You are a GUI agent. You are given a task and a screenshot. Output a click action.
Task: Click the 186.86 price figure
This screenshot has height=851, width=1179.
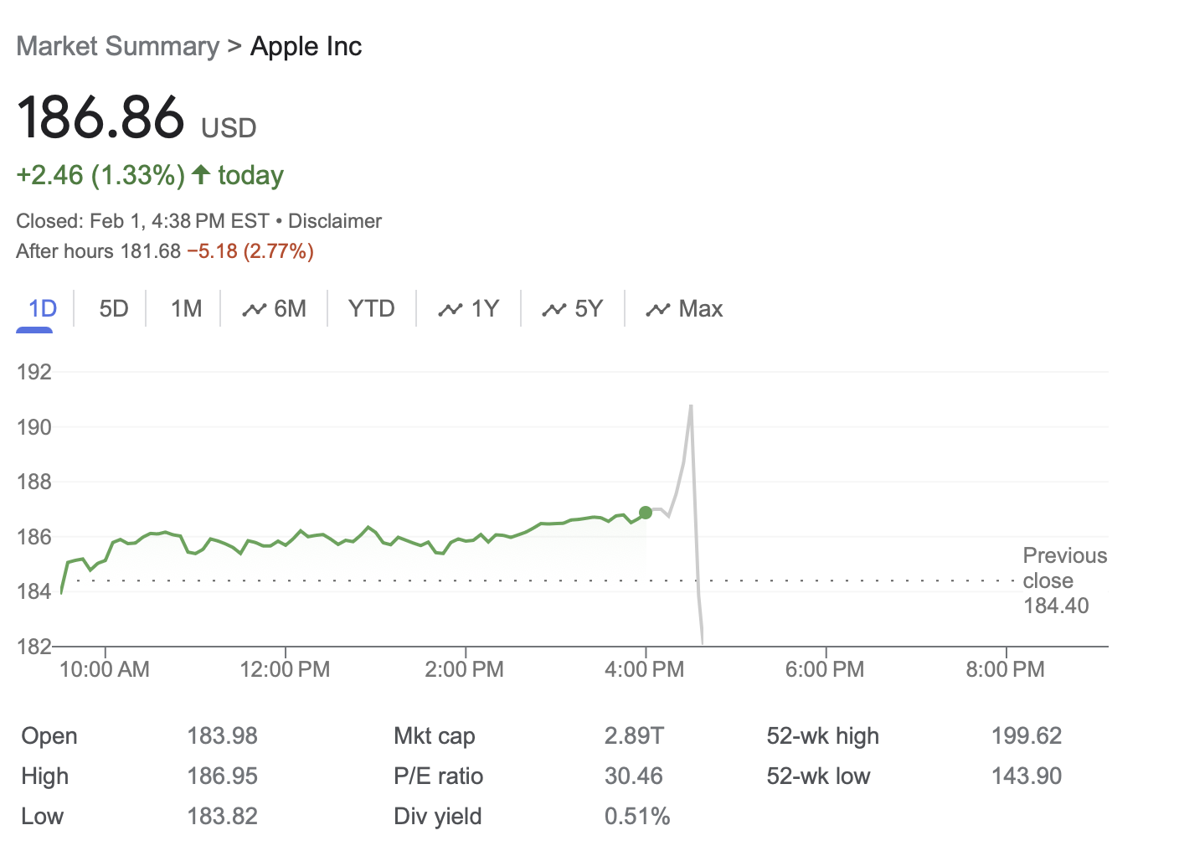click(x=100, y=116)
